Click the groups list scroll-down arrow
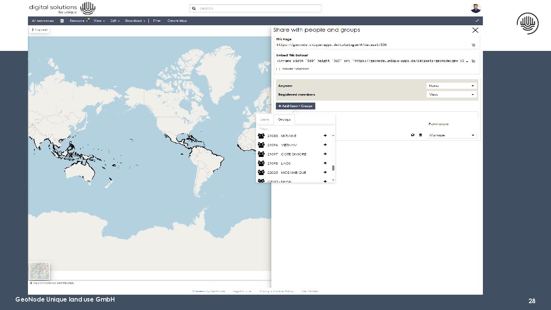 [x=333, y=180]
